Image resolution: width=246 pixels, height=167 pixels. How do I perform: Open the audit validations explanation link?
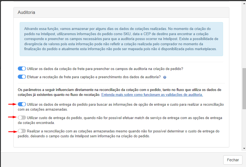click(x=152, y=95)
